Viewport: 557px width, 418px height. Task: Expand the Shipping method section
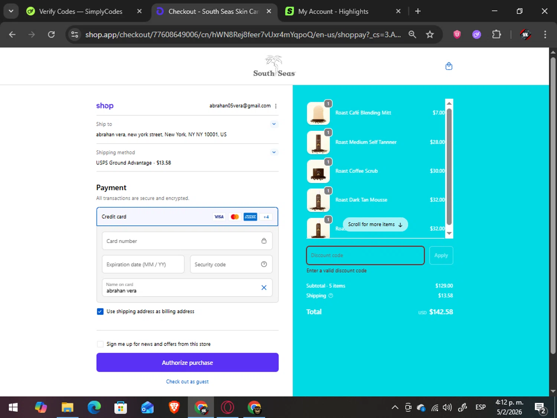click(x=274, y=152)
